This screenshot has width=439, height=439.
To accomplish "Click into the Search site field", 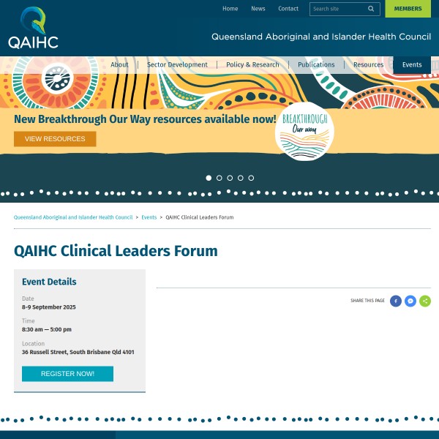I will pos(337,9).
